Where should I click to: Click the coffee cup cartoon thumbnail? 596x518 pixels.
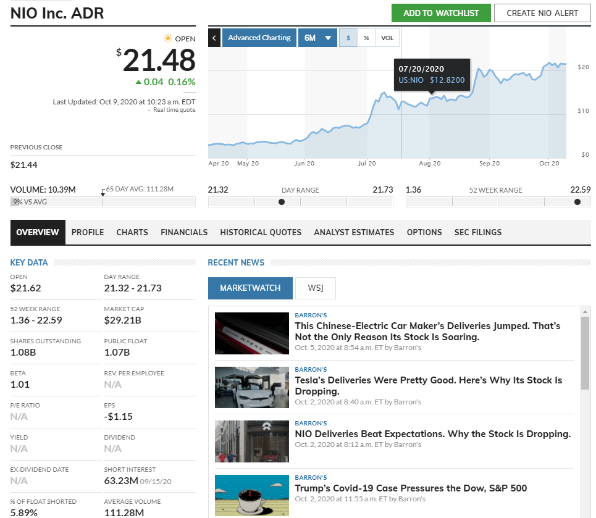pos(251,495)
